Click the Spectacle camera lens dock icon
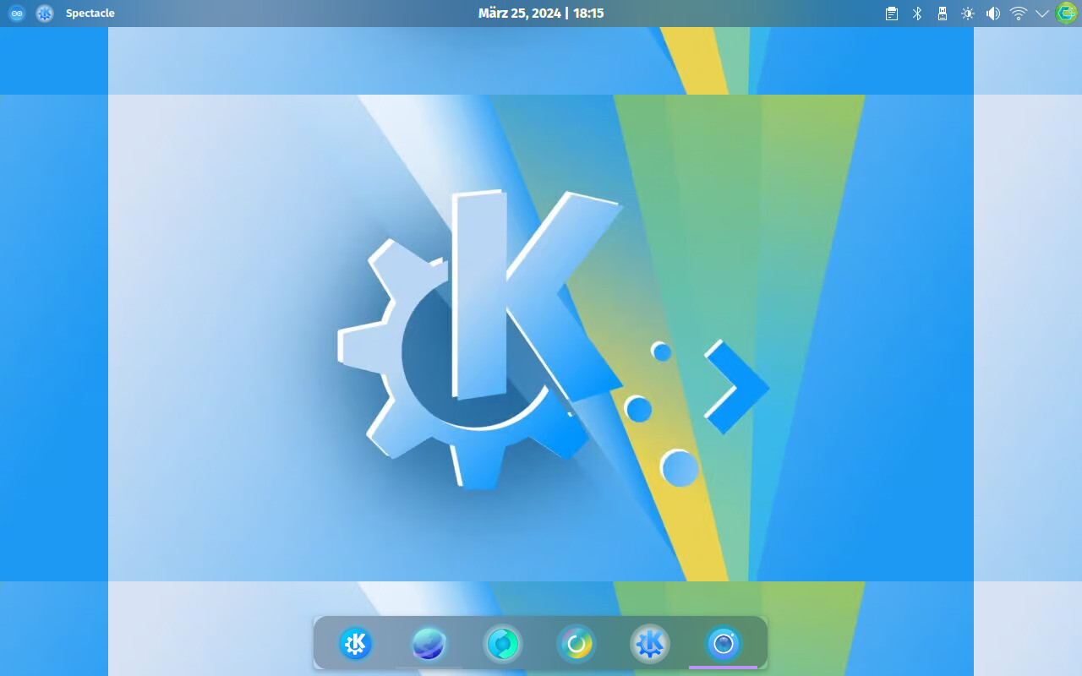The width and height of the screenshot is (1082, 676). [724, 645]
